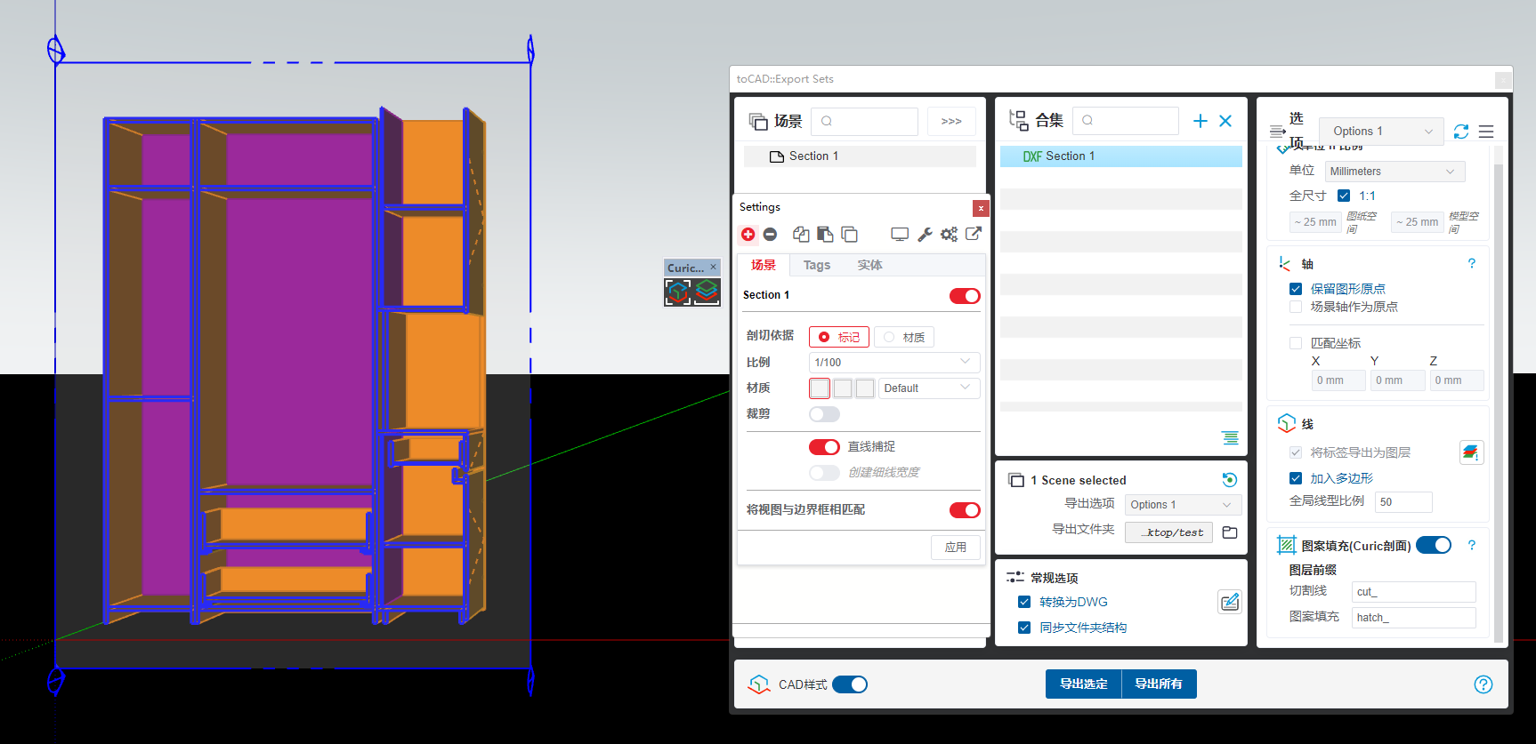Switch to the 实体 tab
Image resolution: width=1536 pixels, height=744 pixels.
(869, 265)
